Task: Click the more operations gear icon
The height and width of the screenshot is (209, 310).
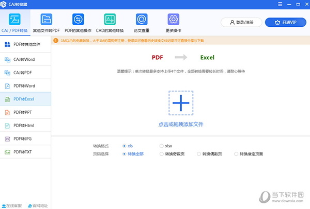Action: 174,20
